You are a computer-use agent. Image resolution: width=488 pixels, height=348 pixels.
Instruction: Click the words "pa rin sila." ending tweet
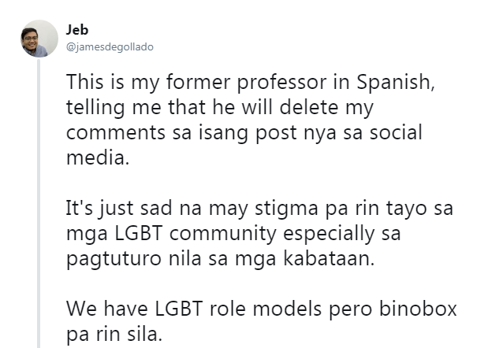114,335
